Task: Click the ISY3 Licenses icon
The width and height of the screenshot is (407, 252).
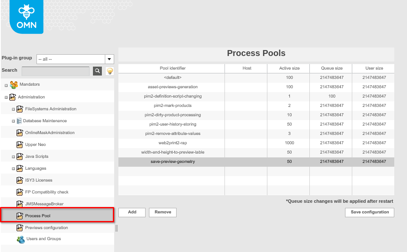Action: point(20,180)
